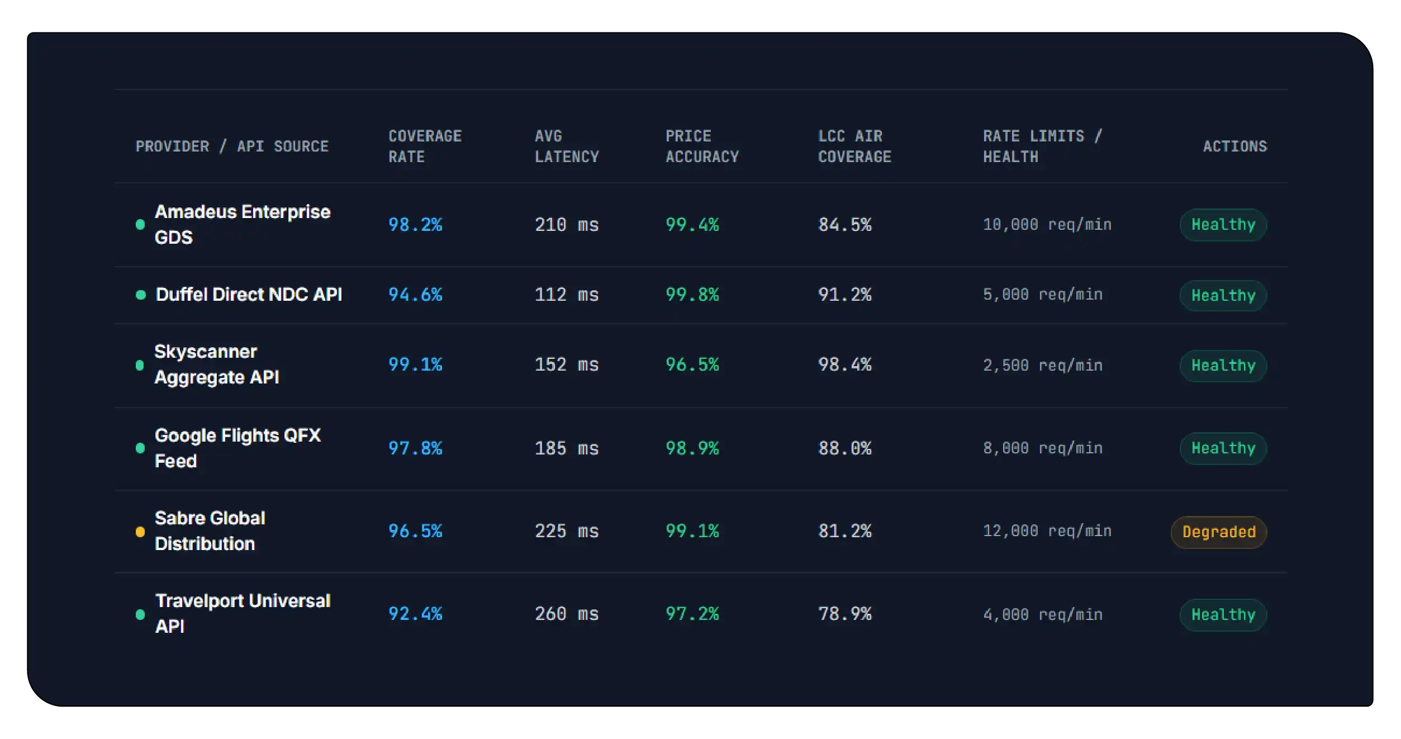Click the 96.5% price accuracy for Skyscanner

point(692,364)
